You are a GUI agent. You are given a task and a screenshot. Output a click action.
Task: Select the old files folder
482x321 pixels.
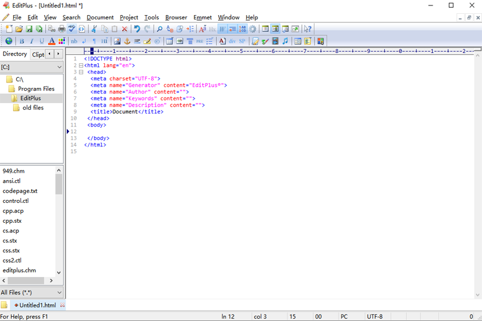[x=33, y=108]
